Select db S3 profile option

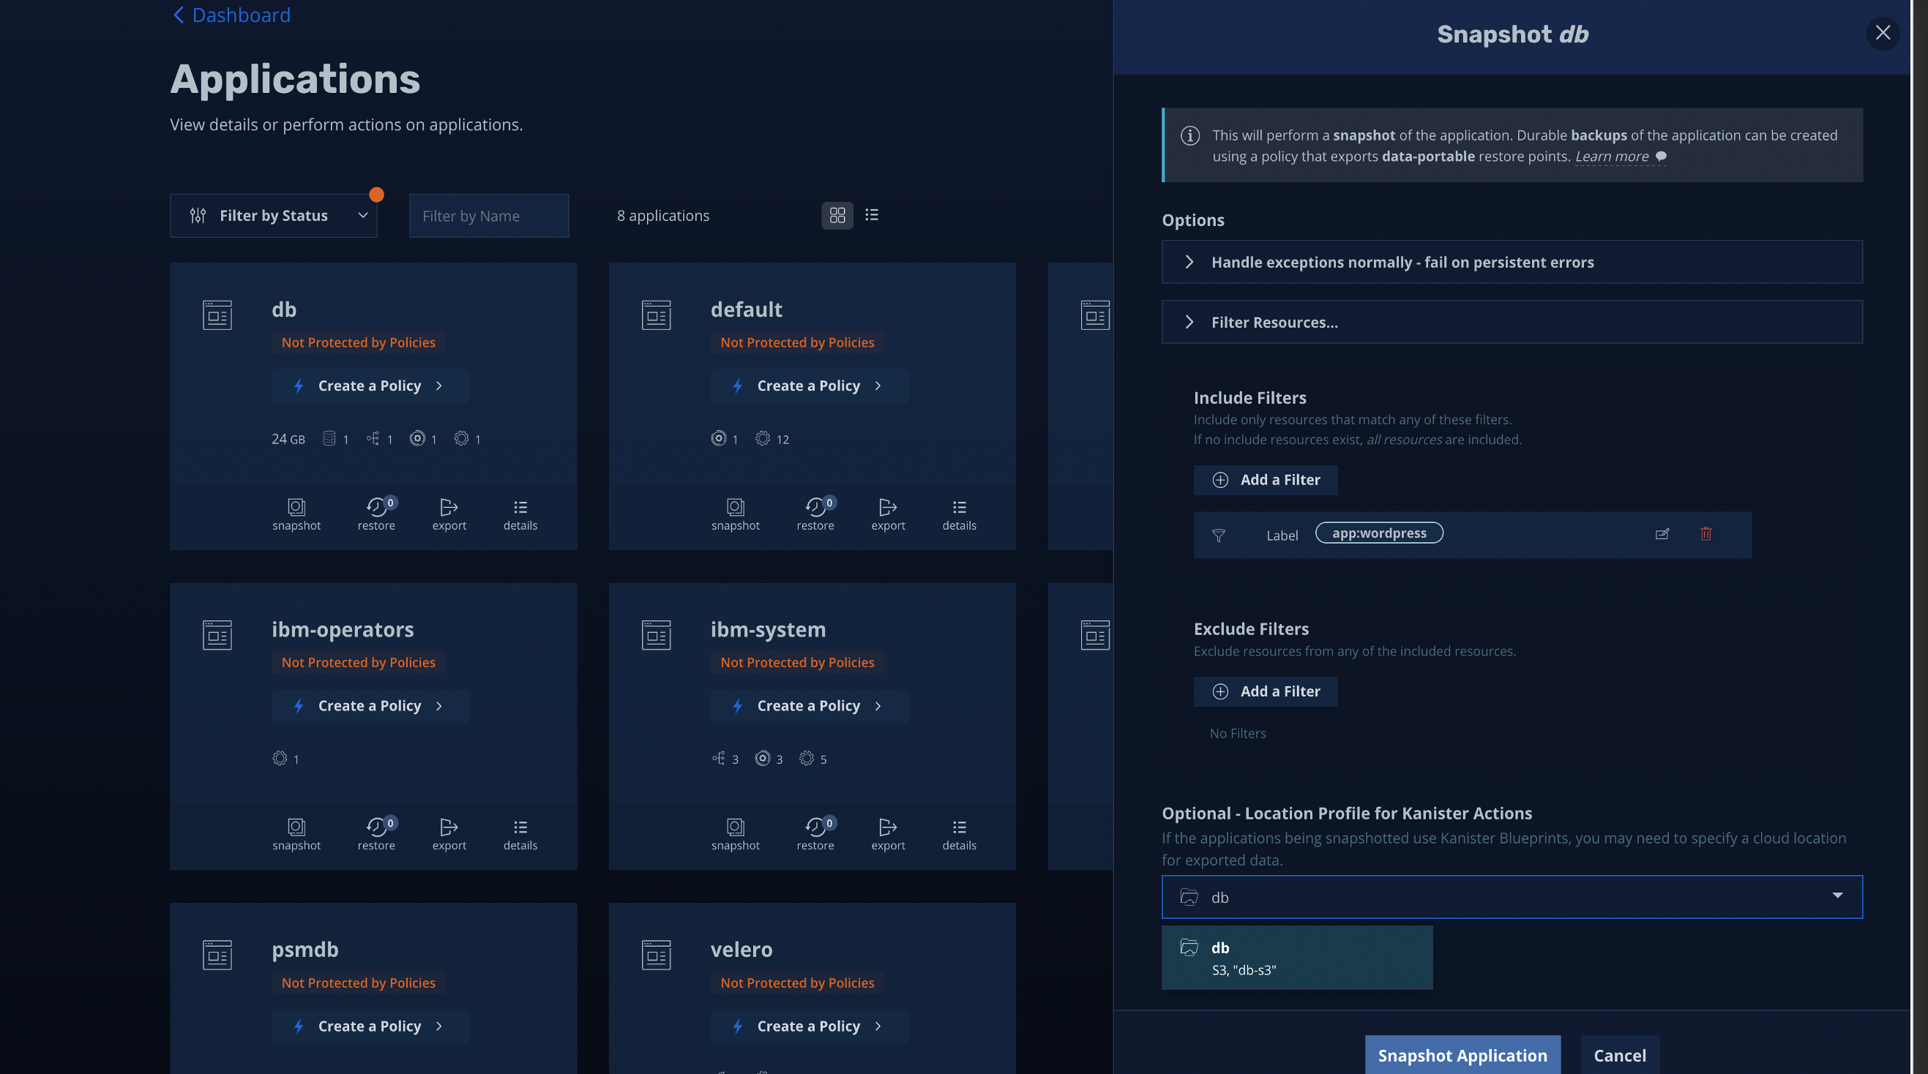click(1296, 958)
